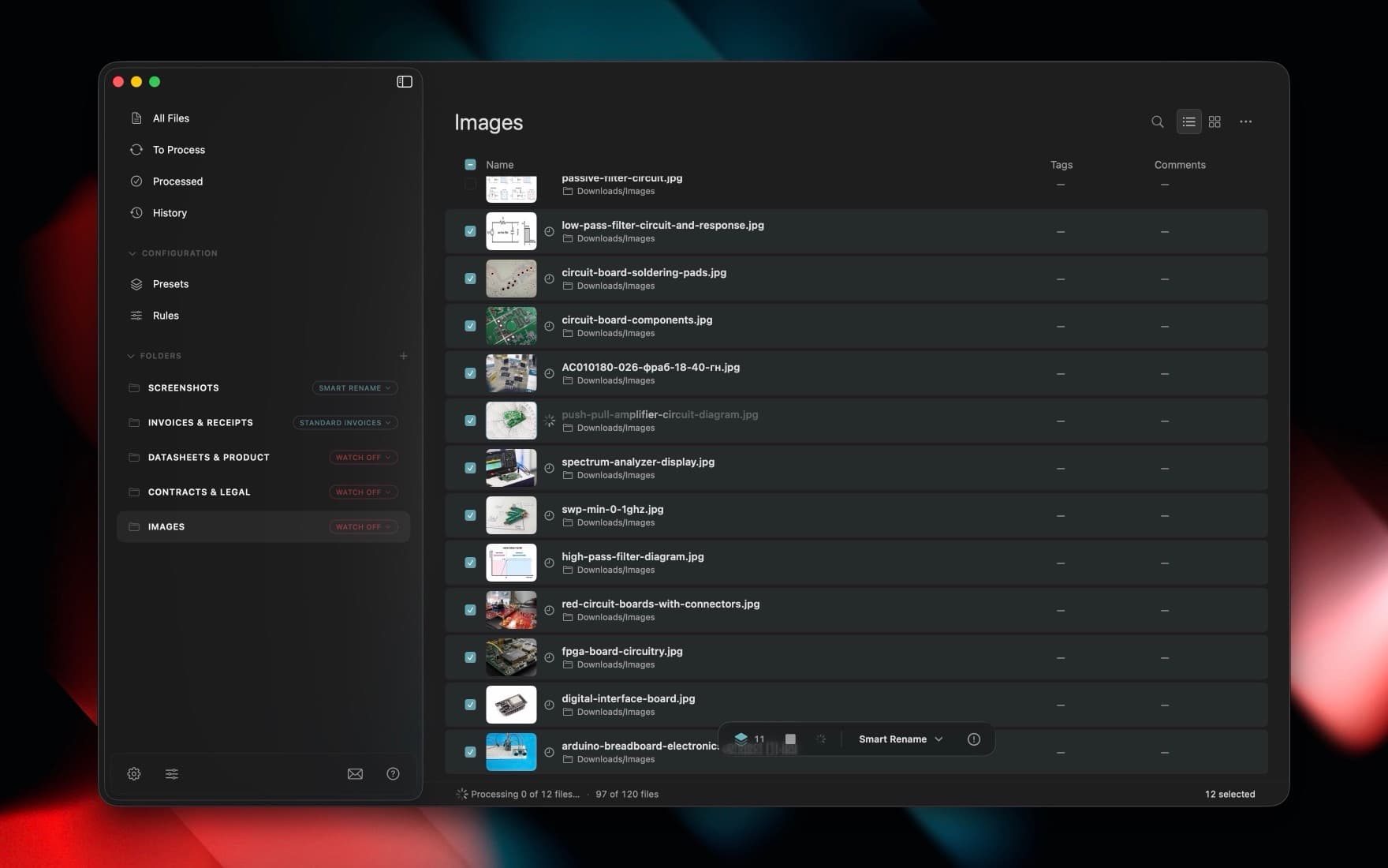Uncheck high-pass-filter-diagram.jpg checkbox
Image resolution: width=1388 pixels, height=868 pixels.
coord(470,563)
